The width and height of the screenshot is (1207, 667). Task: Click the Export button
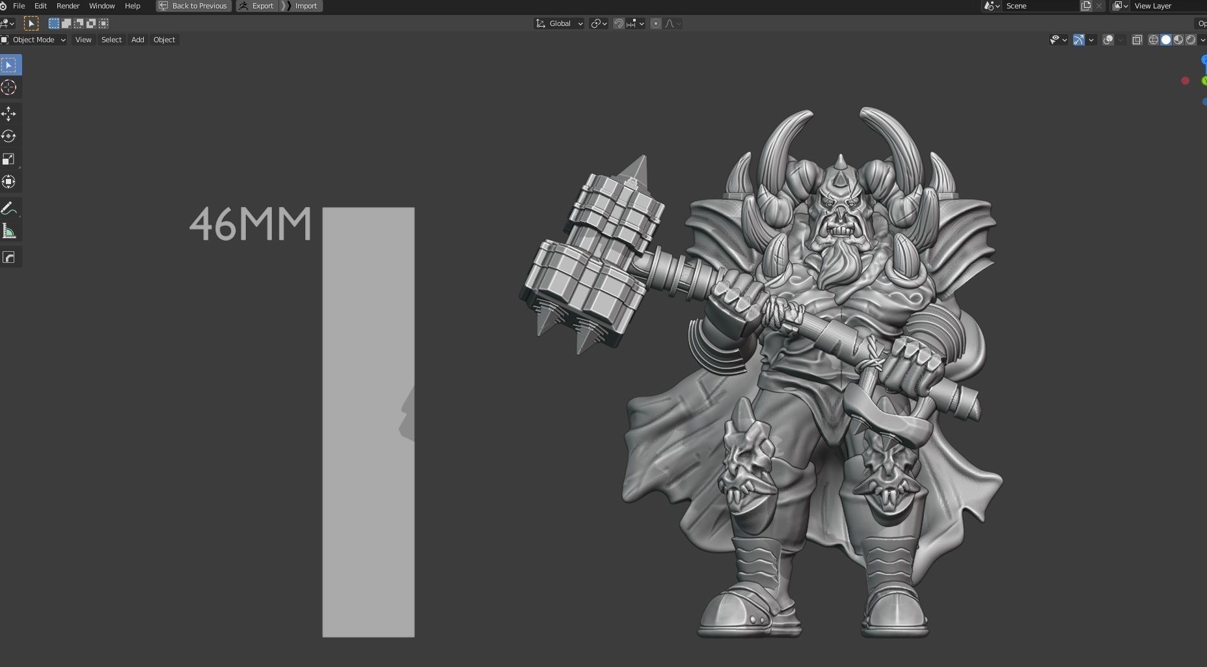pos(257,6)
